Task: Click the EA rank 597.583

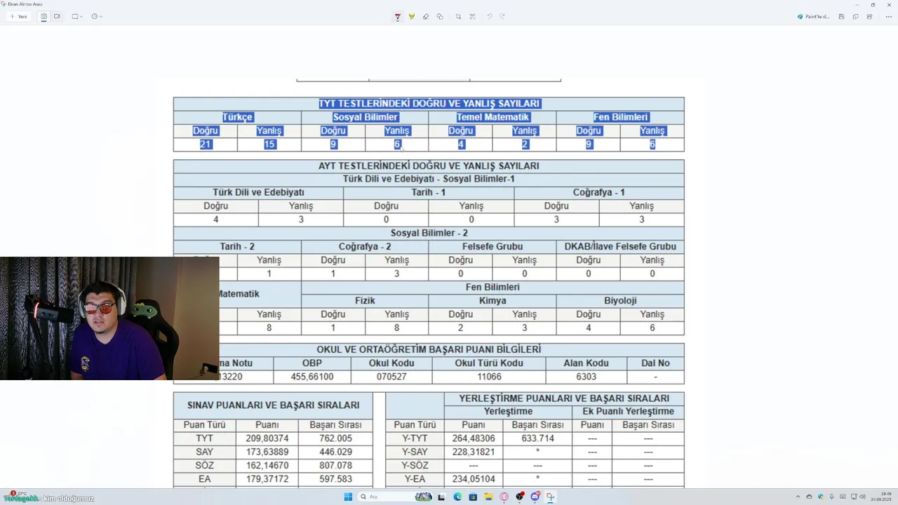Action: pyautogui.click(x=335, y=479)
